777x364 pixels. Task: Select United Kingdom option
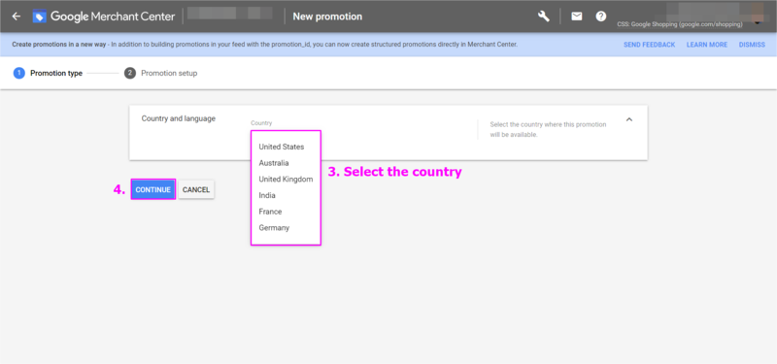tap(286, 180)
